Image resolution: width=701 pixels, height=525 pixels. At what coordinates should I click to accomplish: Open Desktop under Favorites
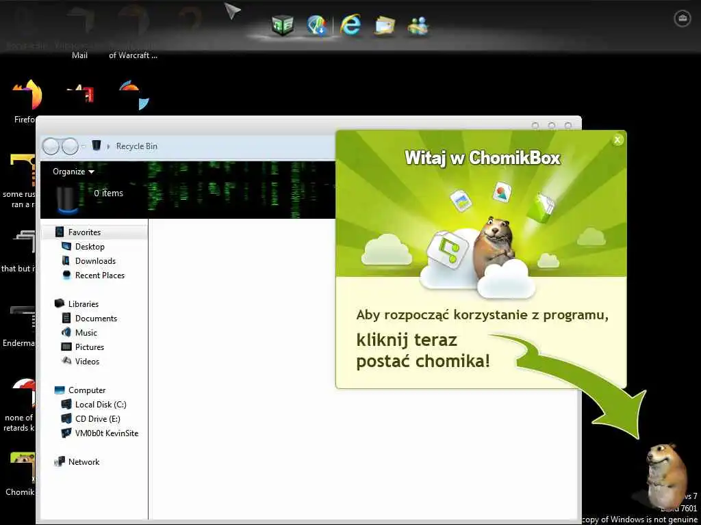coord(90,246)
